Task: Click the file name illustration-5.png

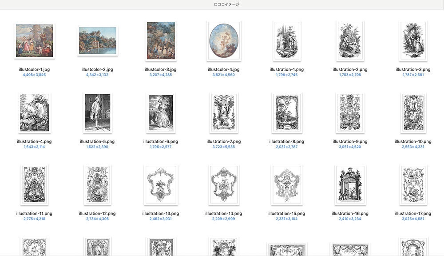Action: pos(97,141)
